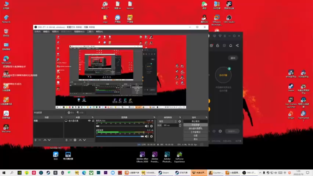
Task: Pop out the audio mixer dock via its header icon
Action: tap(154, 117)
